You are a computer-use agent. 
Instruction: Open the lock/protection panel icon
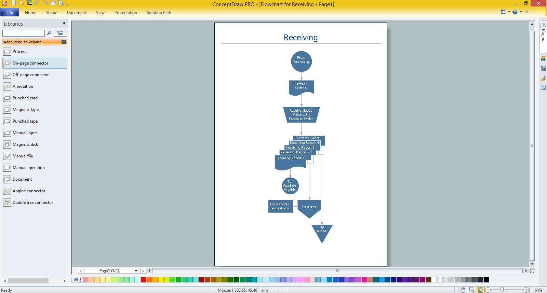[x=543, y=68]
